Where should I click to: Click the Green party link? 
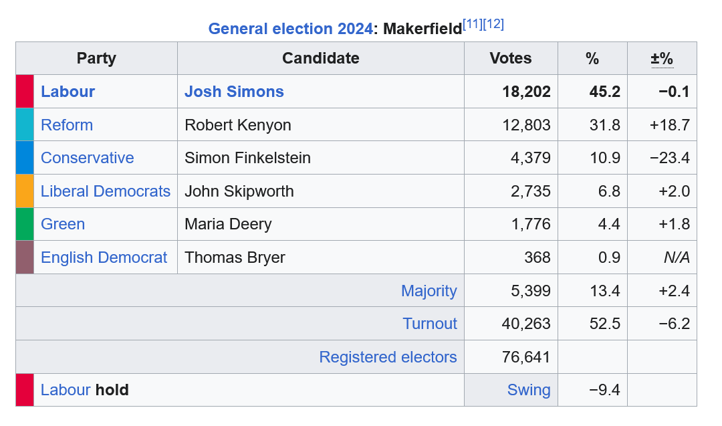pos(63,224)
